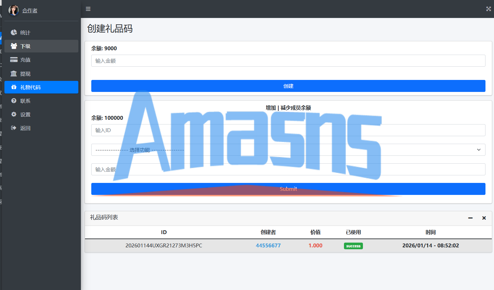Click the 下级 users icon in sidebar
494x290 pixels.
tap(14, 46)
